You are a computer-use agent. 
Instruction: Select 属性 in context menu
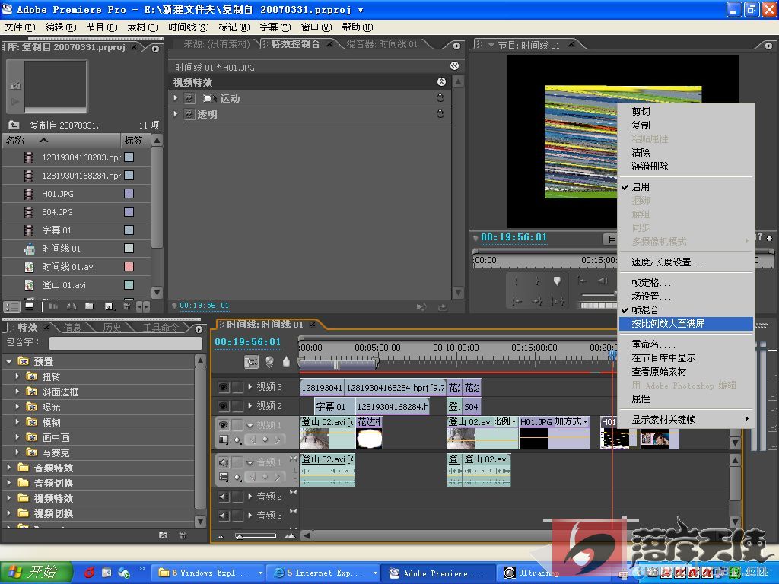click(x=685, y=399)
